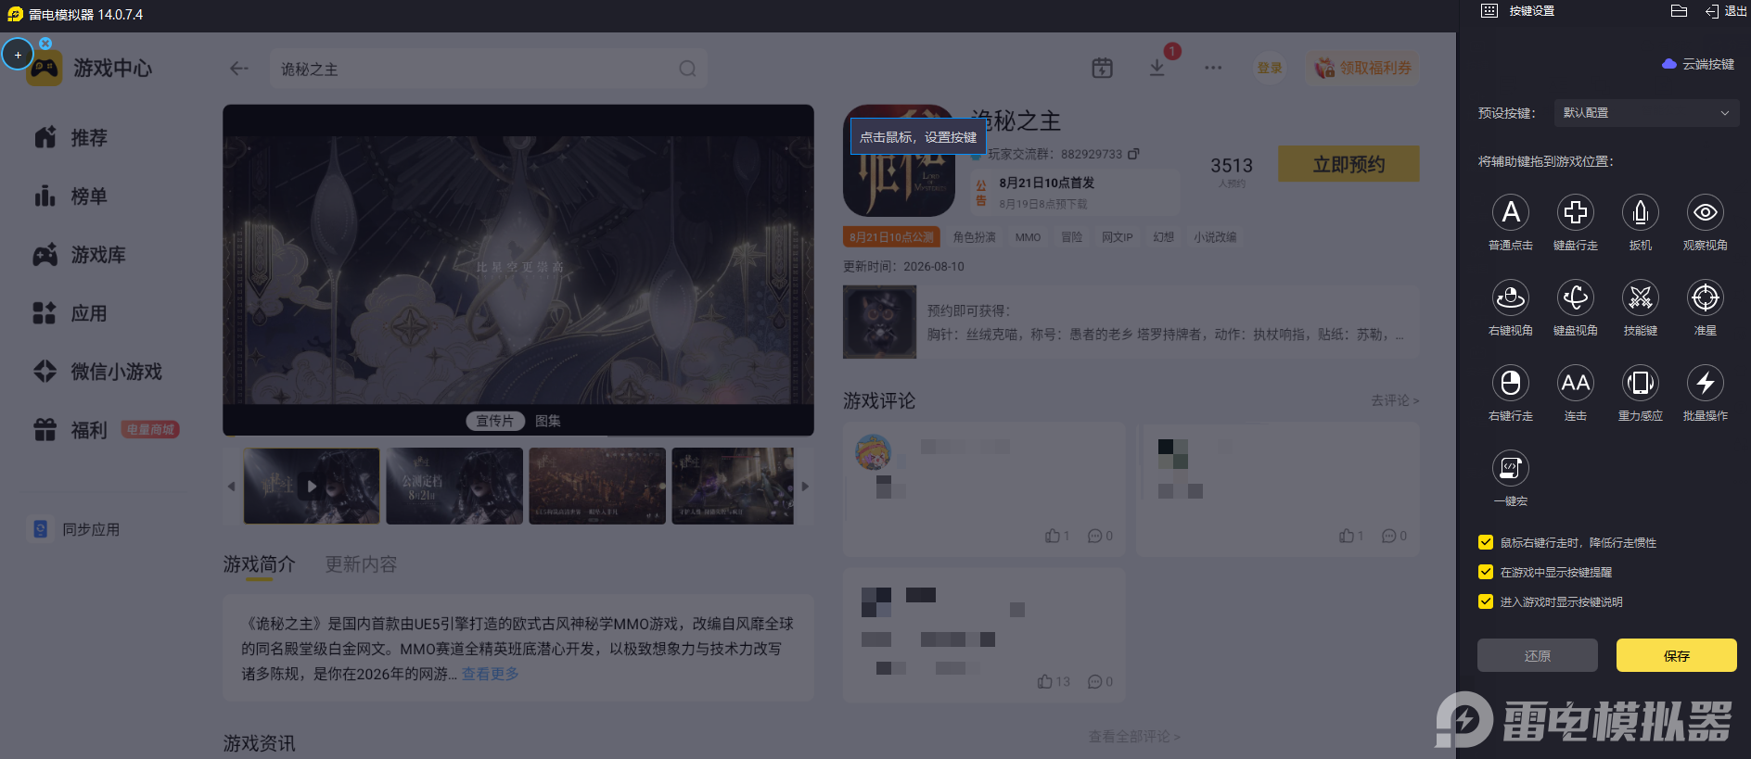
Task: Switch to the 图集 gallery tab
Action: coord(547,421)
